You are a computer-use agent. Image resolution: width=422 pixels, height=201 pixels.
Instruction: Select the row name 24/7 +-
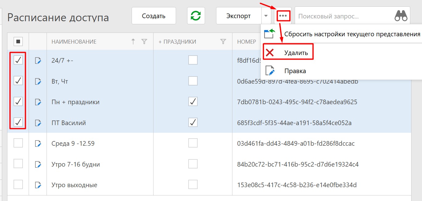tap(62, 61)
